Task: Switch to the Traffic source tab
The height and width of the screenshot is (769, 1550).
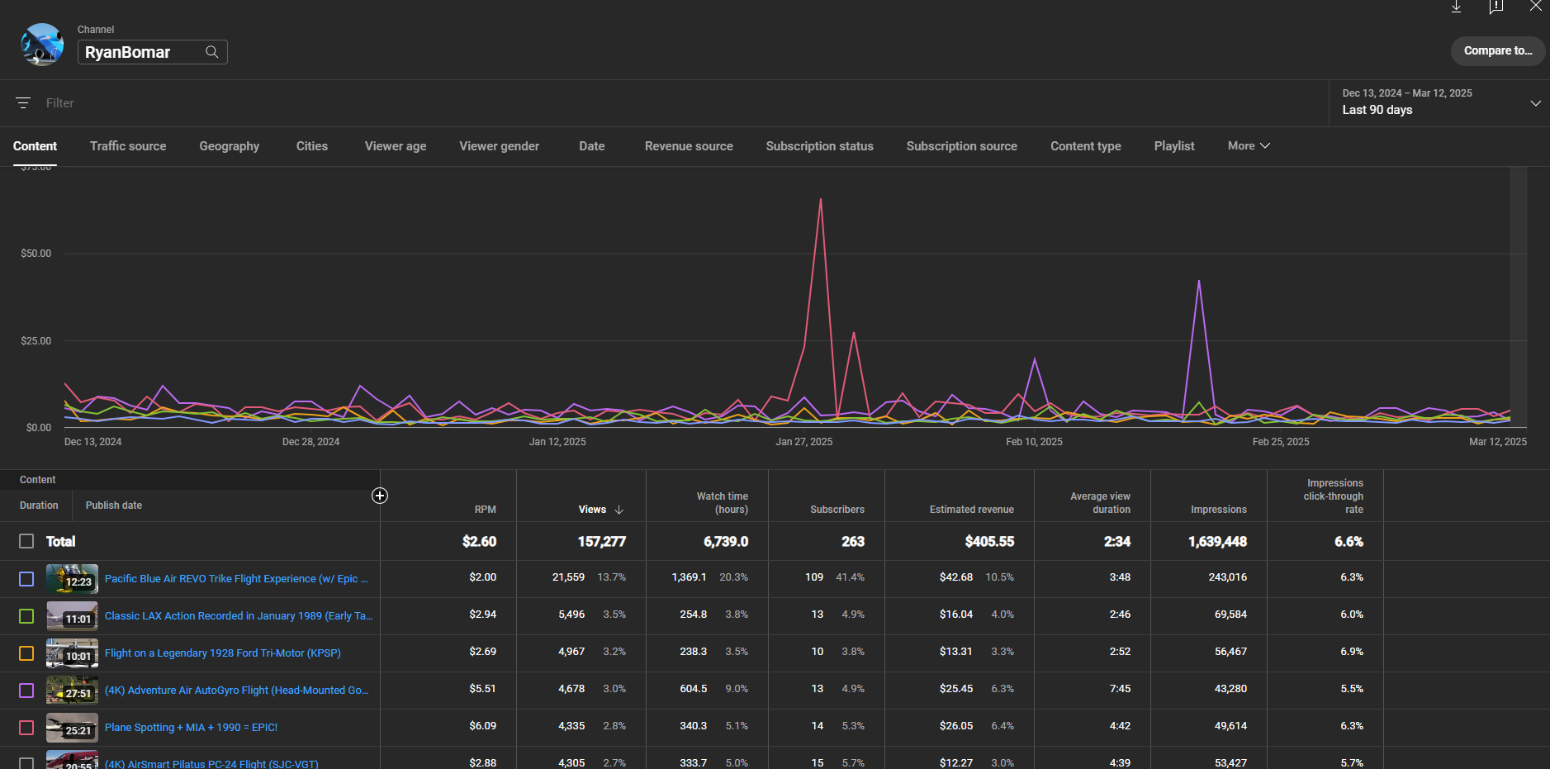Action: [128, 146]
